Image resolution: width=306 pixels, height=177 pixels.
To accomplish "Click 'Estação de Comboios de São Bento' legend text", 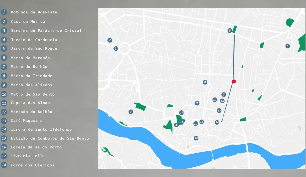I will pyautogui.click(x=50, y=139).
